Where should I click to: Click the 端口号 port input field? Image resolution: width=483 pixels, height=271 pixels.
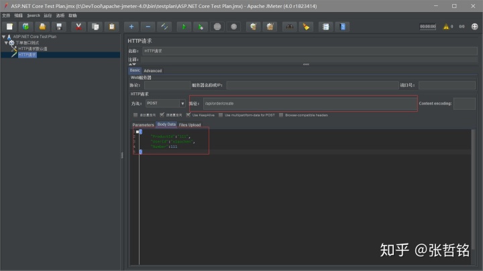tap(447, 85)
